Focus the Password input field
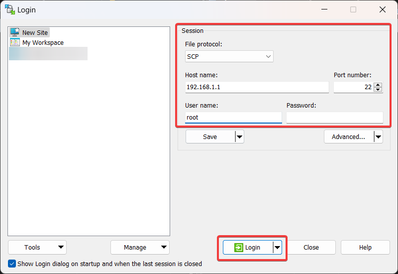 334,118
